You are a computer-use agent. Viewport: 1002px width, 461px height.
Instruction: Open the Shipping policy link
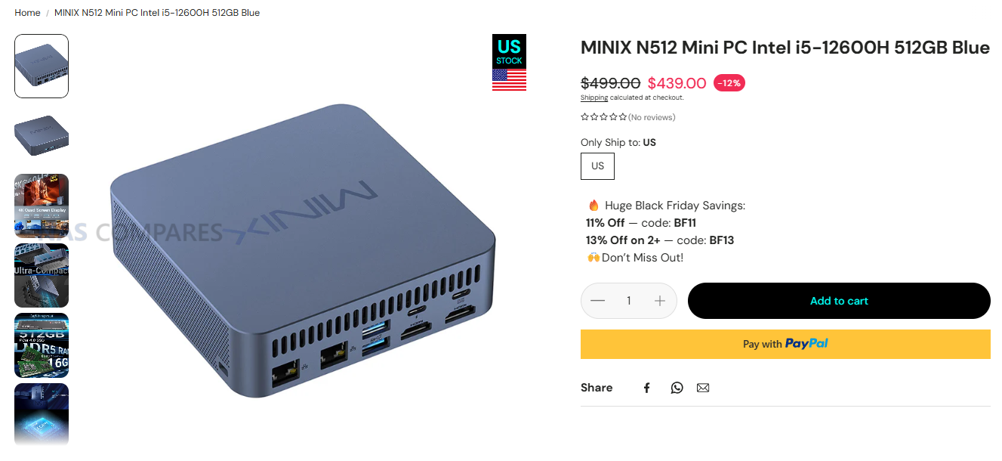point(594,97)
